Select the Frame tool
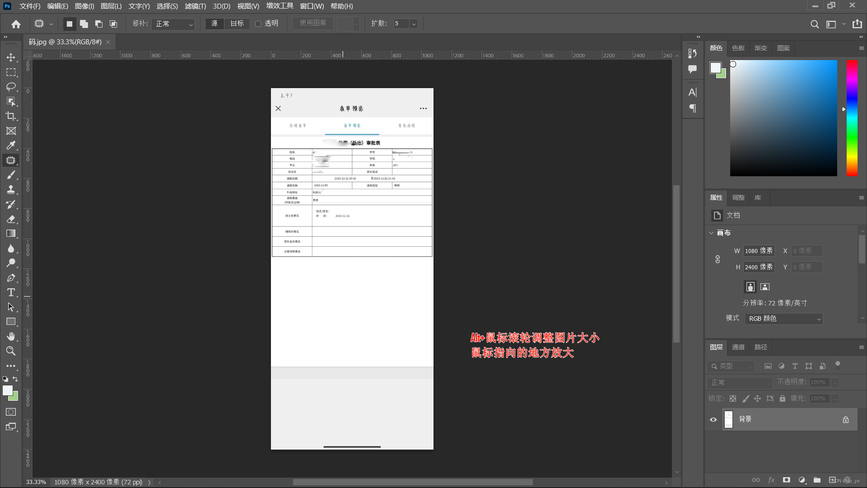Viewport: 867px width, 488px height. (x=11, y=131)
